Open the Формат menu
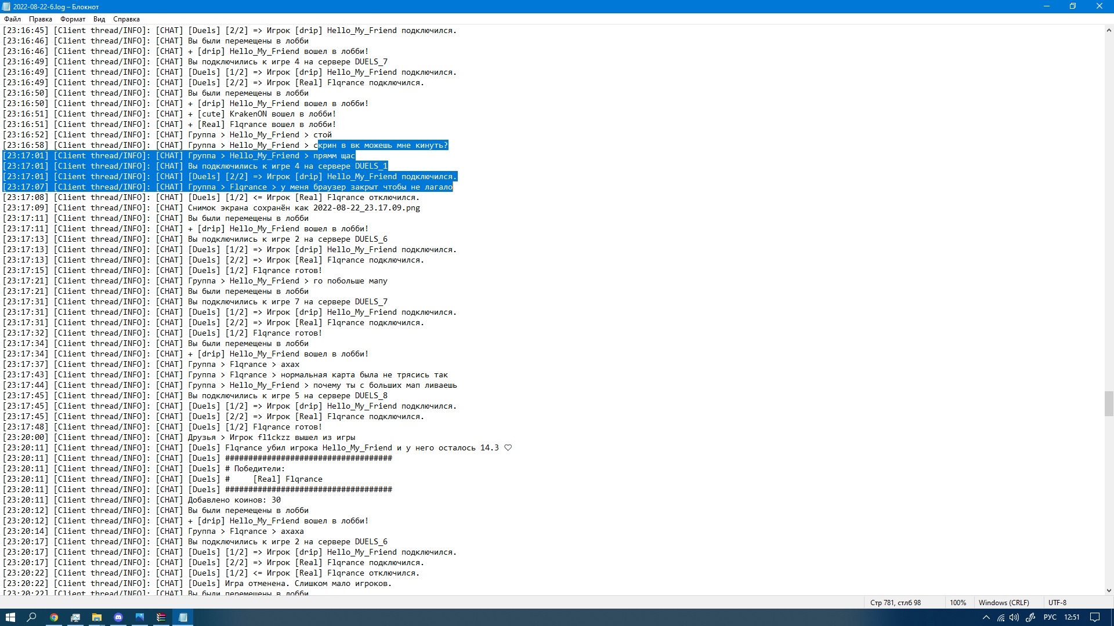 (x=73, y=19)
